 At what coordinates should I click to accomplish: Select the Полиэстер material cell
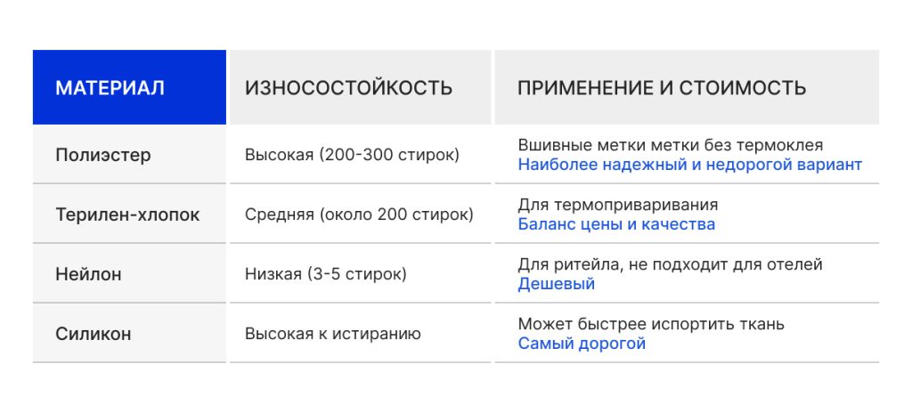pyautogui.click(x=103, y=155)
